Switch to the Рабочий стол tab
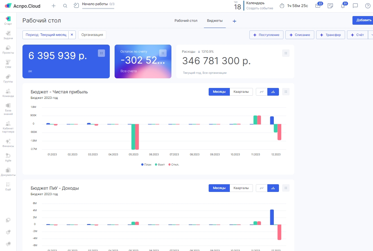 (x=186, y=21)
